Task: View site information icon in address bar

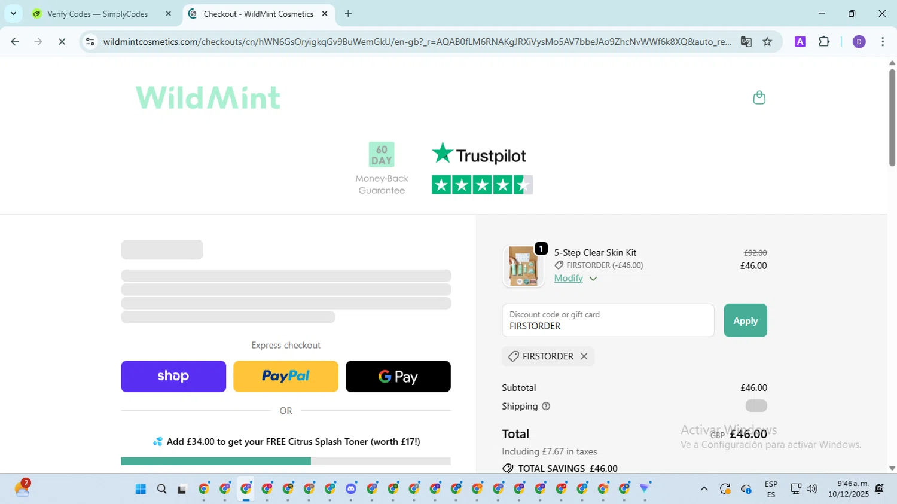Action: pos(90,42)
